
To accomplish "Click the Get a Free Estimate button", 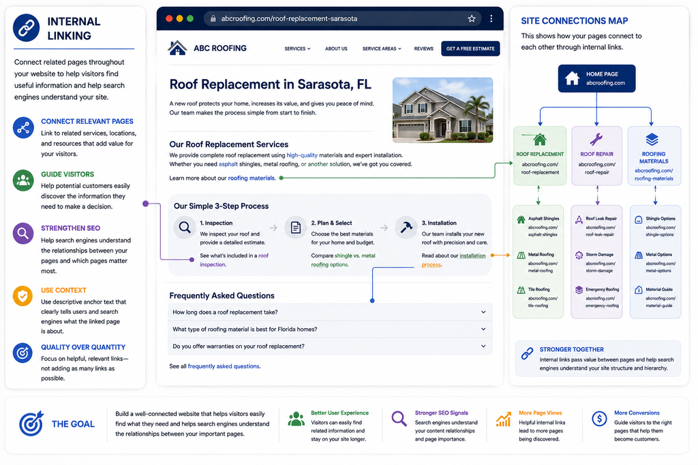I will coord(470,49).
